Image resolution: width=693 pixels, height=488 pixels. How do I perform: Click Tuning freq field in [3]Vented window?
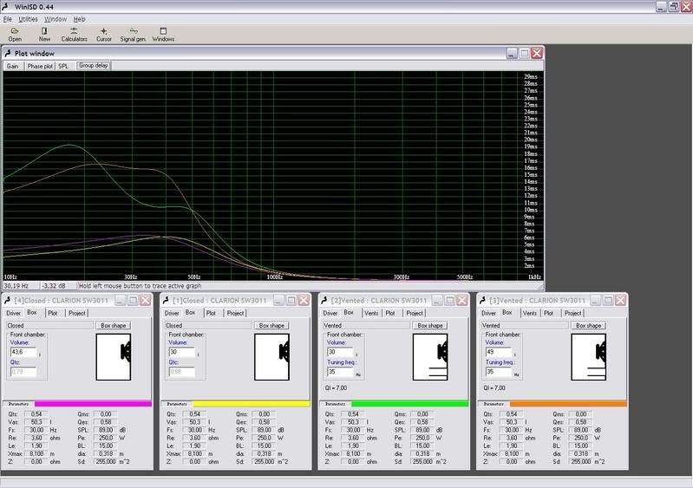point(499,372)
